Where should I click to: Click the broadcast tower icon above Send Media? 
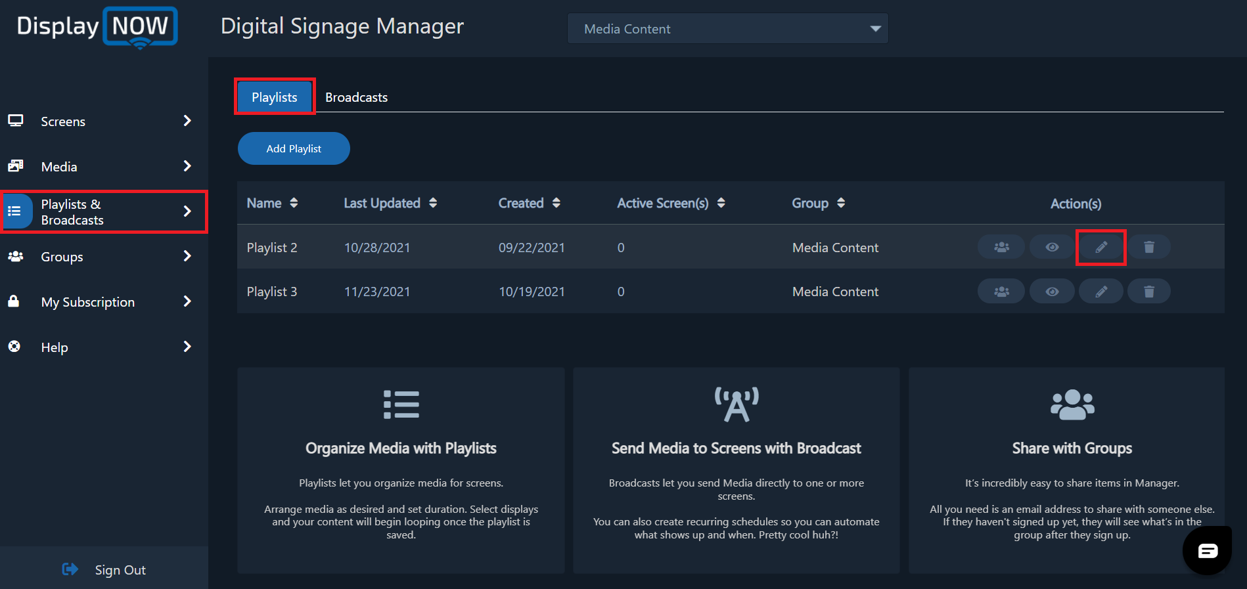(737, 404)
